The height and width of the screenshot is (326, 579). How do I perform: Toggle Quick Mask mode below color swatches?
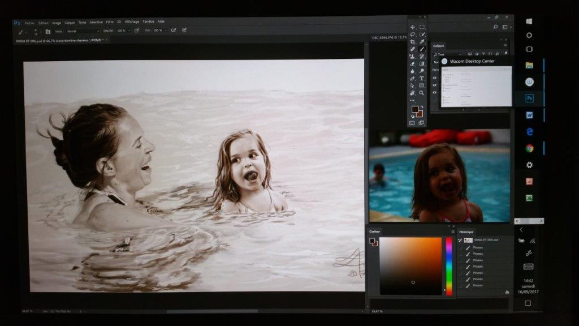(412, 122)
